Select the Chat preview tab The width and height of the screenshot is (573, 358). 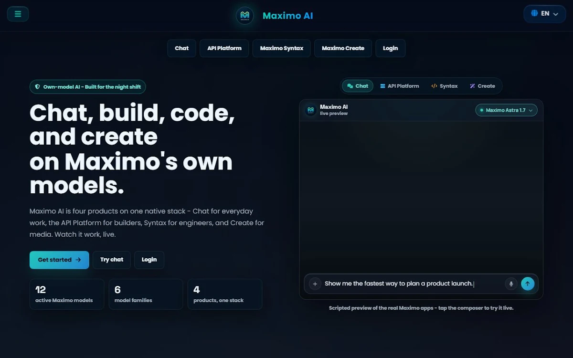[358, 86]
